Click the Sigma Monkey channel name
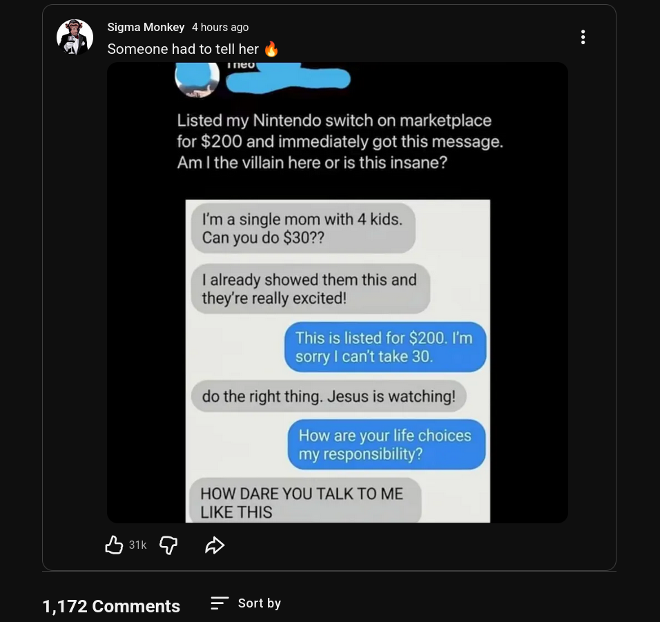The image size is (660, 622). click(x=146, y=28)
